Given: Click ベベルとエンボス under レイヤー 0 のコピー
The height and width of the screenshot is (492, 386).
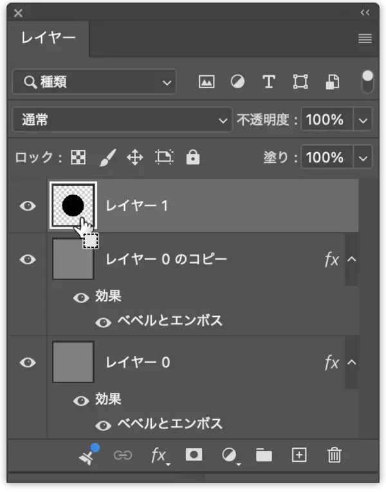Looking at the screenshot, I should [170, 321].
